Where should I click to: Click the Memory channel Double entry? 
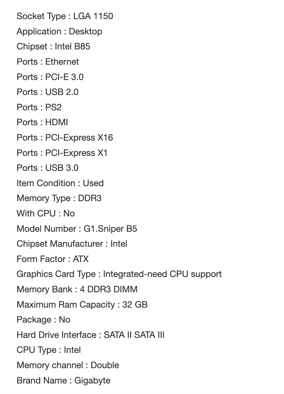(x=68, y=365)
